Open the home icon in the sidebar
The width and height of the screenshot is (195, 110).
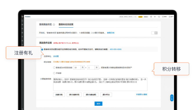(x=22, y=21)
